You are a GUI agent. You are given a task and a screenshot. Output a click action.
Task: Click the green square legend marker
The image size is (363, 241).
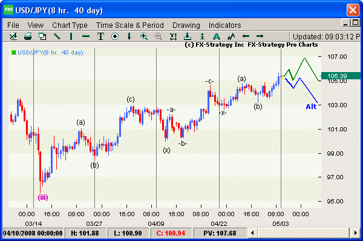point(13,53)
